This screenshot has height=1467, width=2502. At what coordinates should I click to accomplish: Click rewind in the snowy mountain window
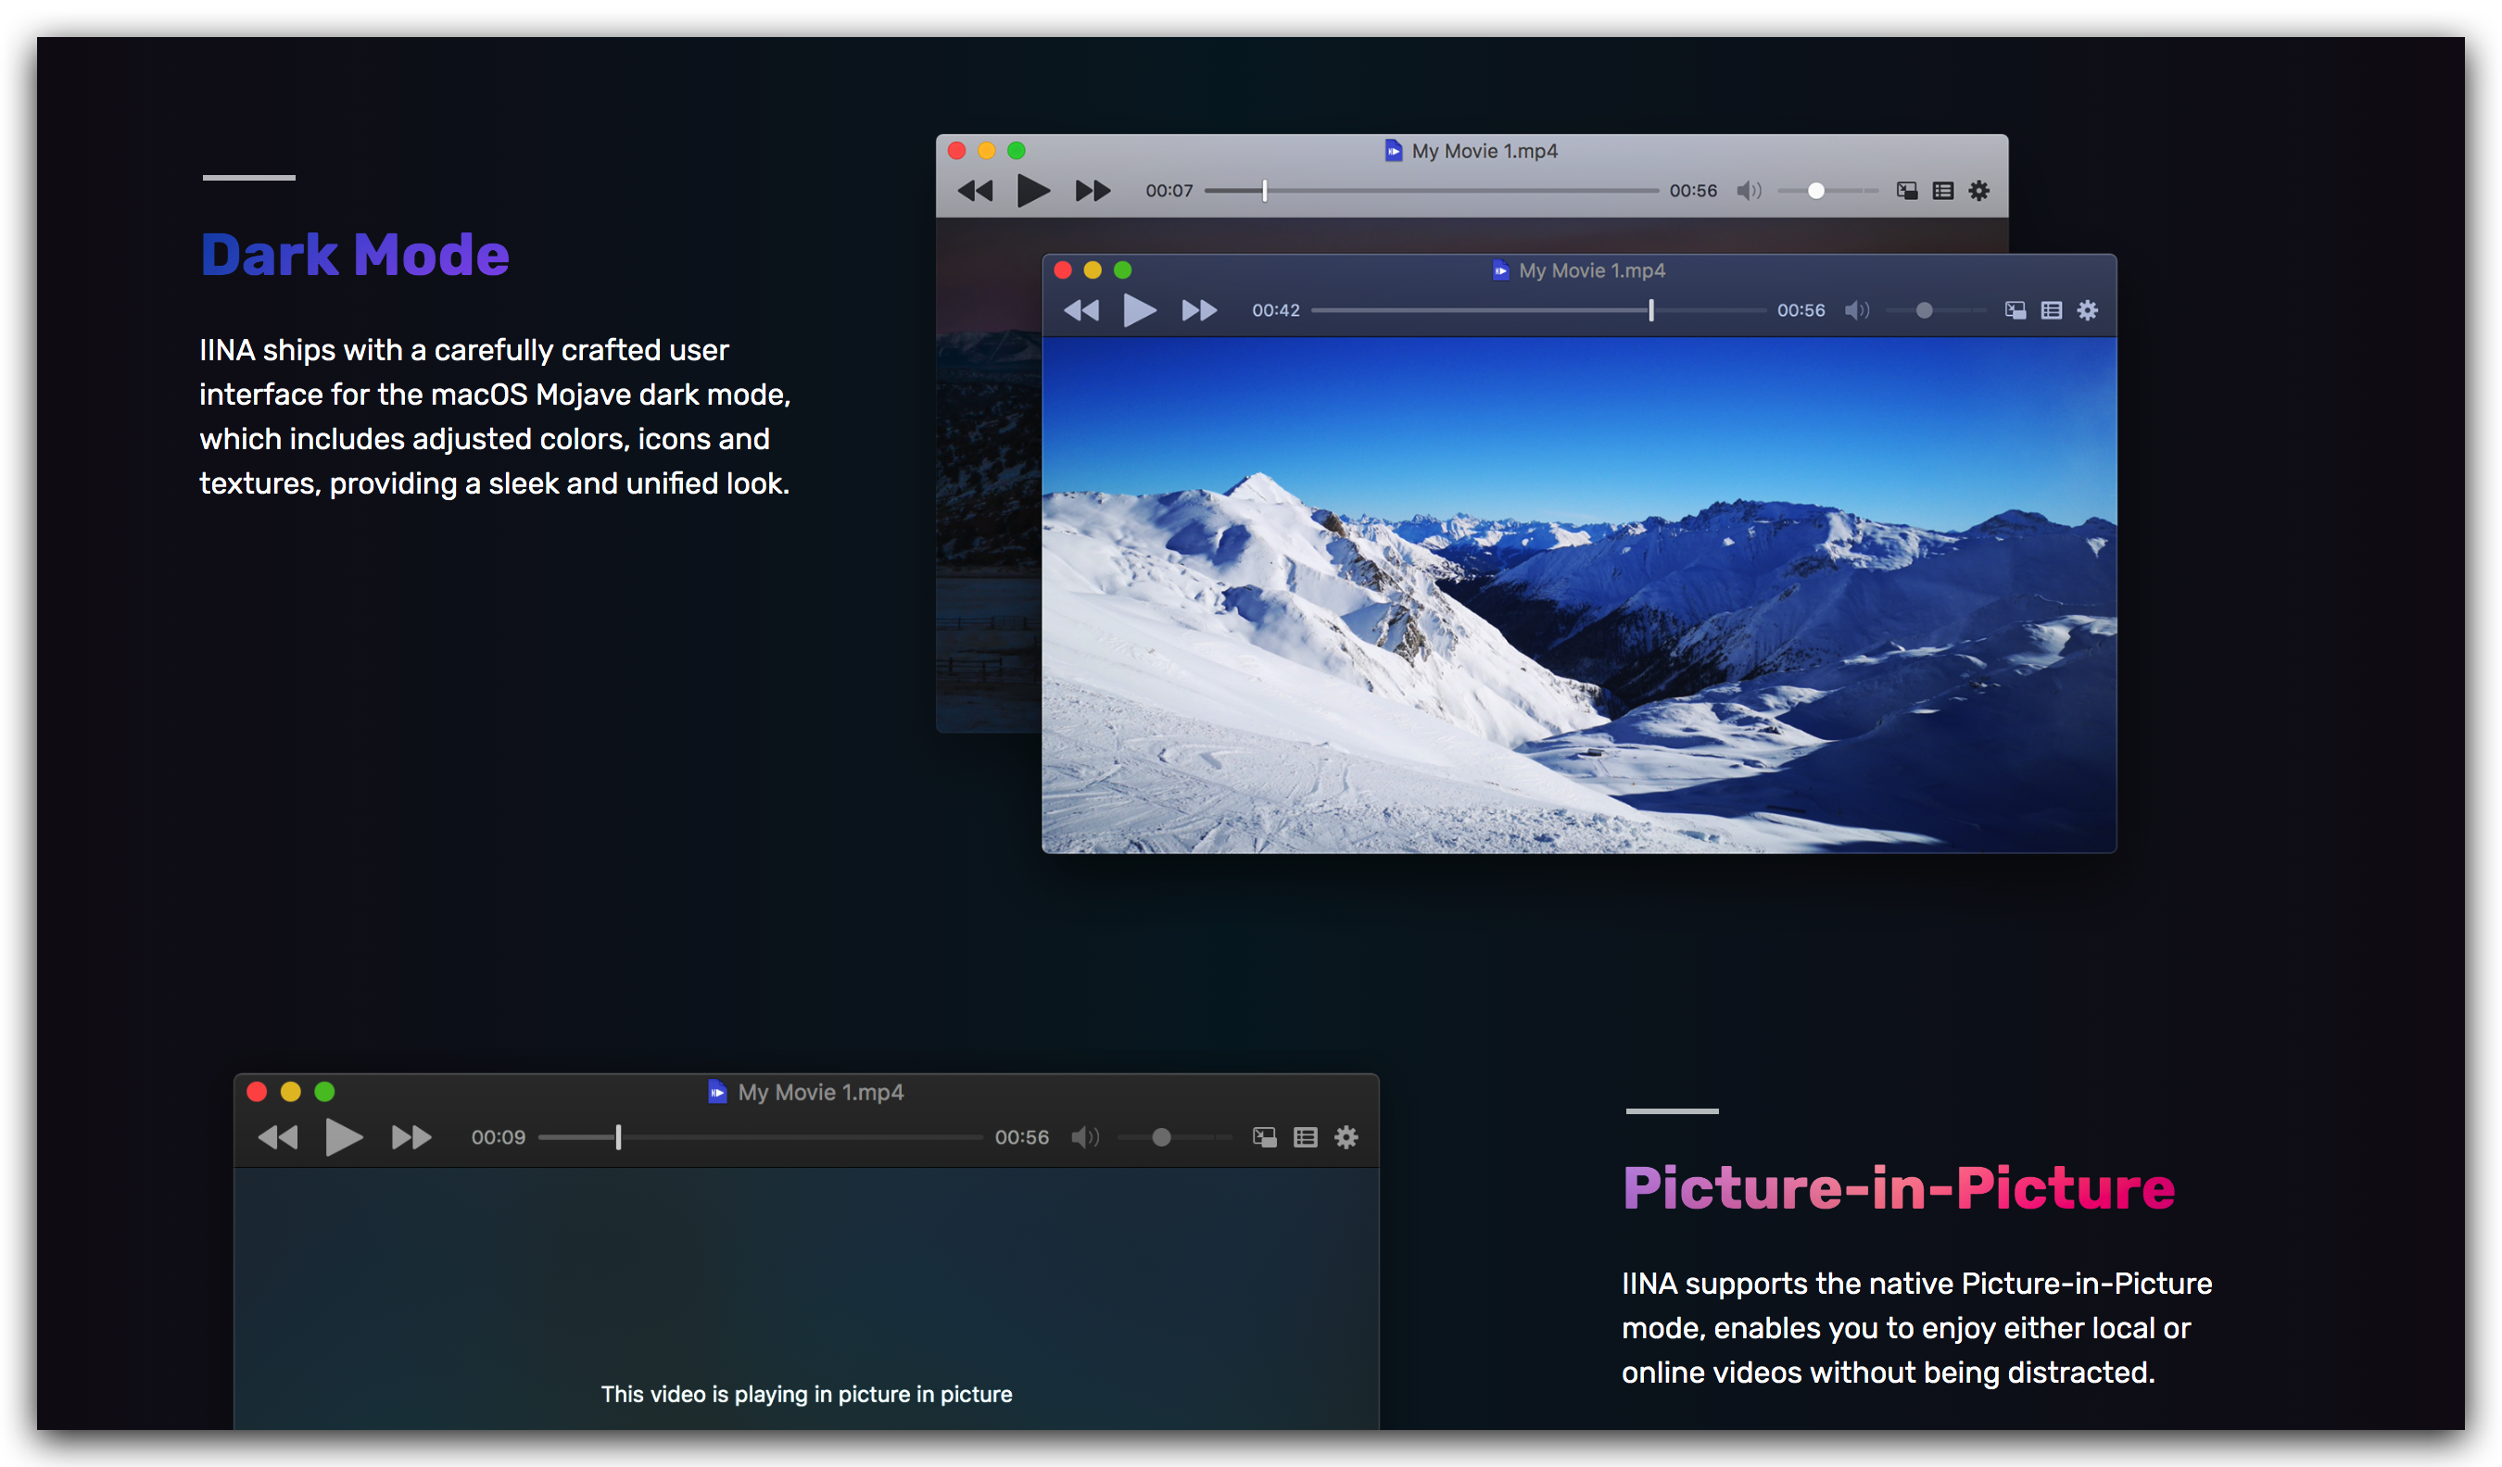tap(1081, 310)
